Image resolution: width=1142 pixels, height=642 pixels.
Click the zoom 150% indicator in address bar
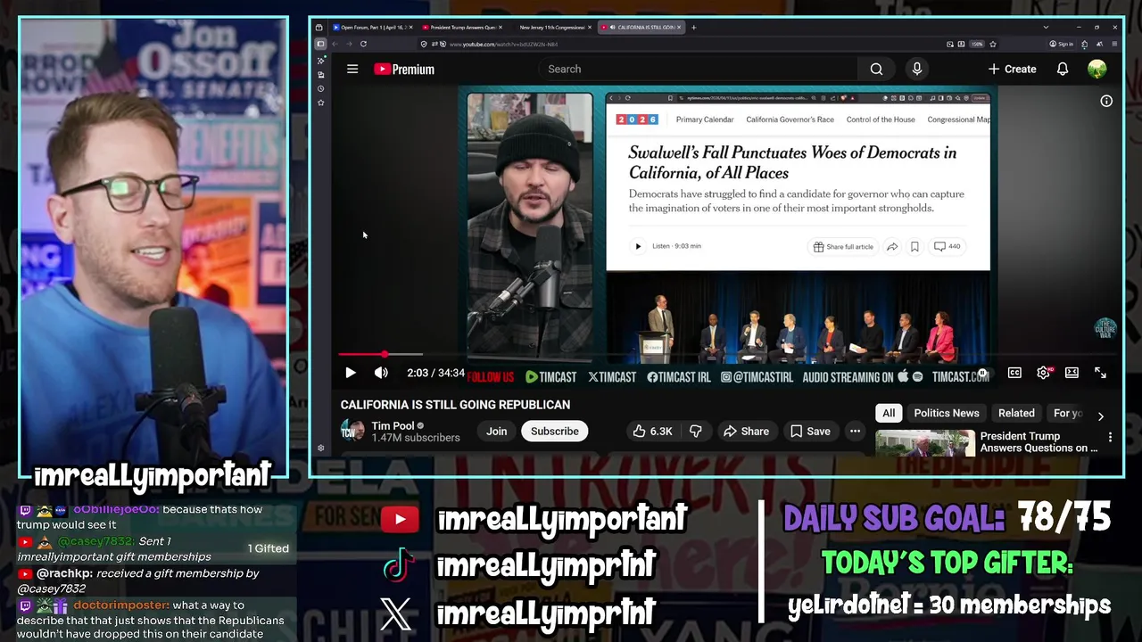(977, 44)
